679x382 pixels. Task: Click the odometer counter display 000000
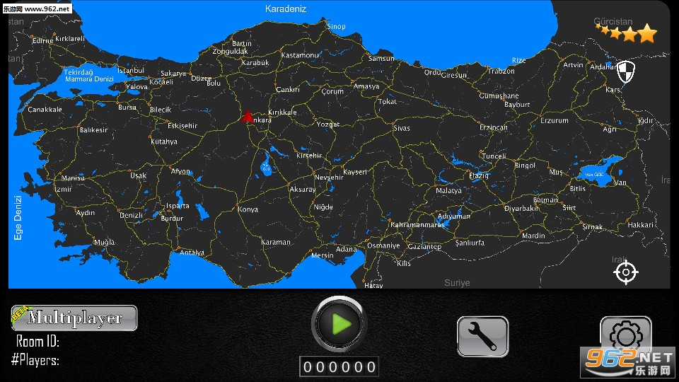point(339,367)
